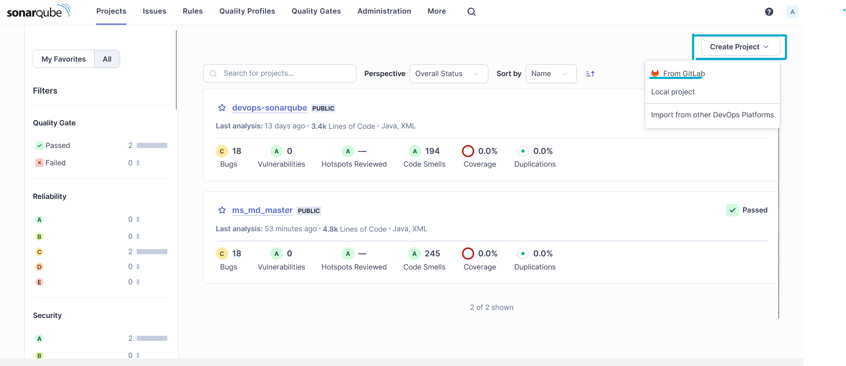Viewport: 846px width, 366px height.
Task: Open the Overall Status perspective dropdown
Action: click(x=449, y=74)
